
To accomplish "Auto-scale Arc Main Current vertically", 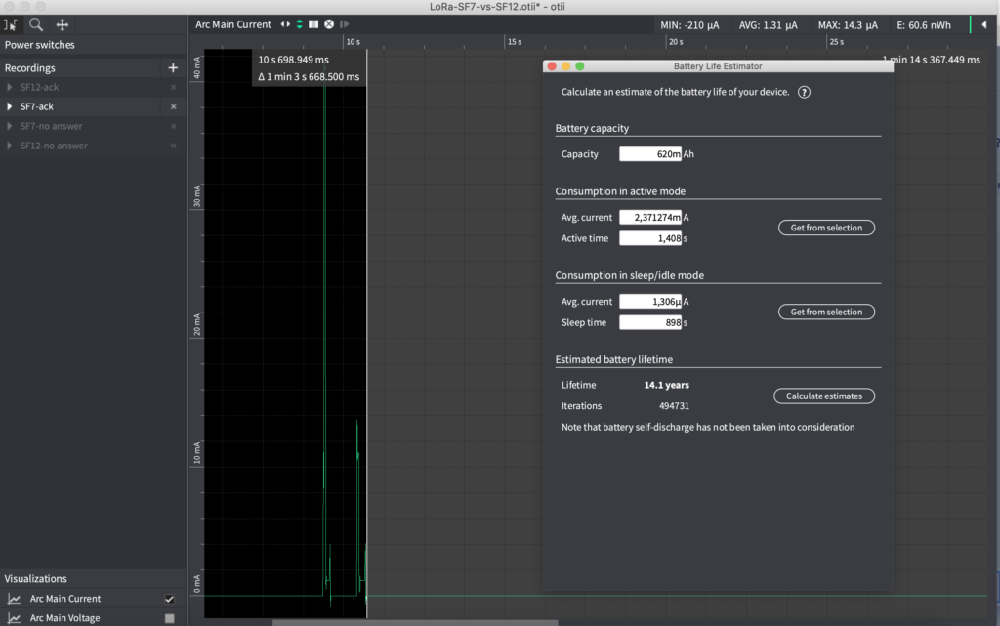I will (299, 24).
